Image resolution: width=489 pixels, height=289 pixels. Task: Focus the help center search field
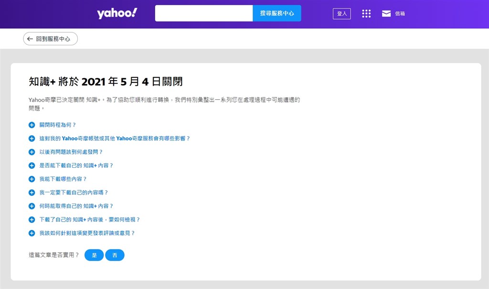coord(204,13)
